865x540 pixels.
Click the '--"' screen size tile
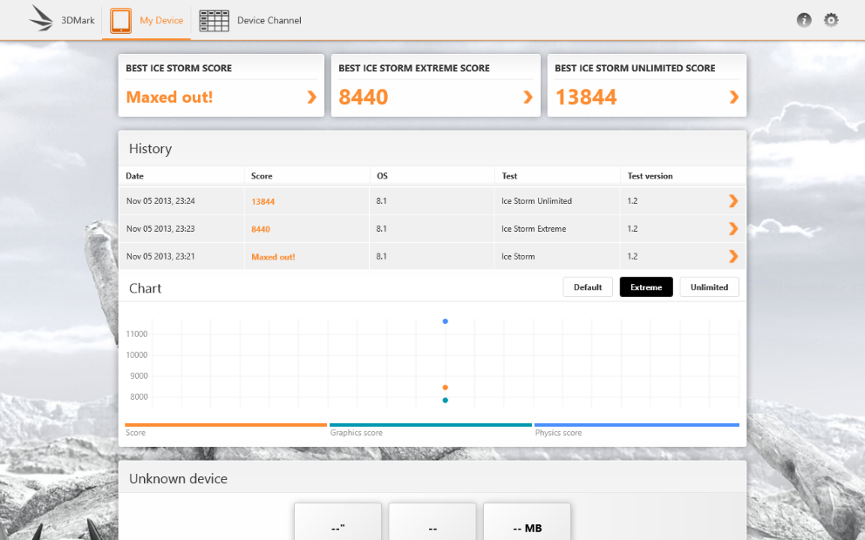pyautogui.click(x=337, y=521)
